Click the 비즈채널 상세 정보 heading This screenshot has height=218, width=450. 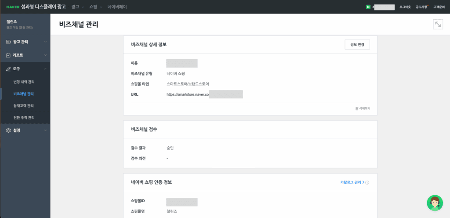click(149, 44)
